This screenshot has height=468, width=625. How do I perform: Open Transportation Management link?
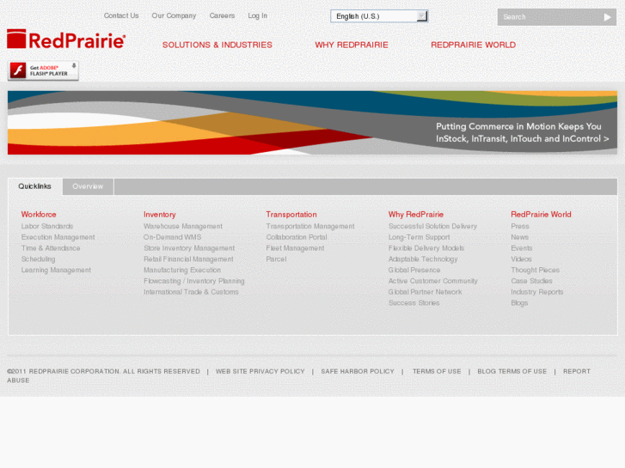(310, 226)
